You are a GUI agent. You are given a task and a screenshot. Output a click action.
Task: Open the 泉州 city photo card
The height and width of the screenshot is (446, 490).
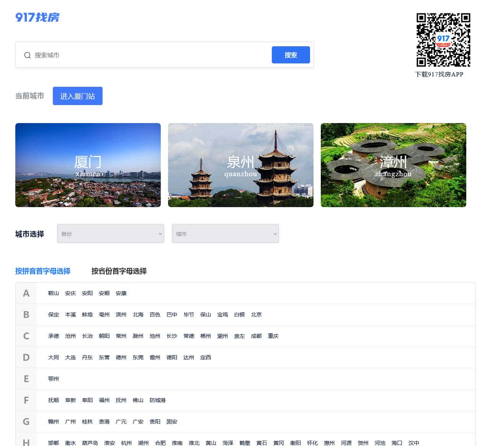click(240, 165)
